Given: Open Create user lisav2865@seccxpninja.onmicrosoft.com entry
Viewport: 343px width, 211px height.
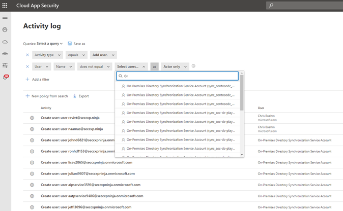Looking at the screenshot, I should (87, 162).
